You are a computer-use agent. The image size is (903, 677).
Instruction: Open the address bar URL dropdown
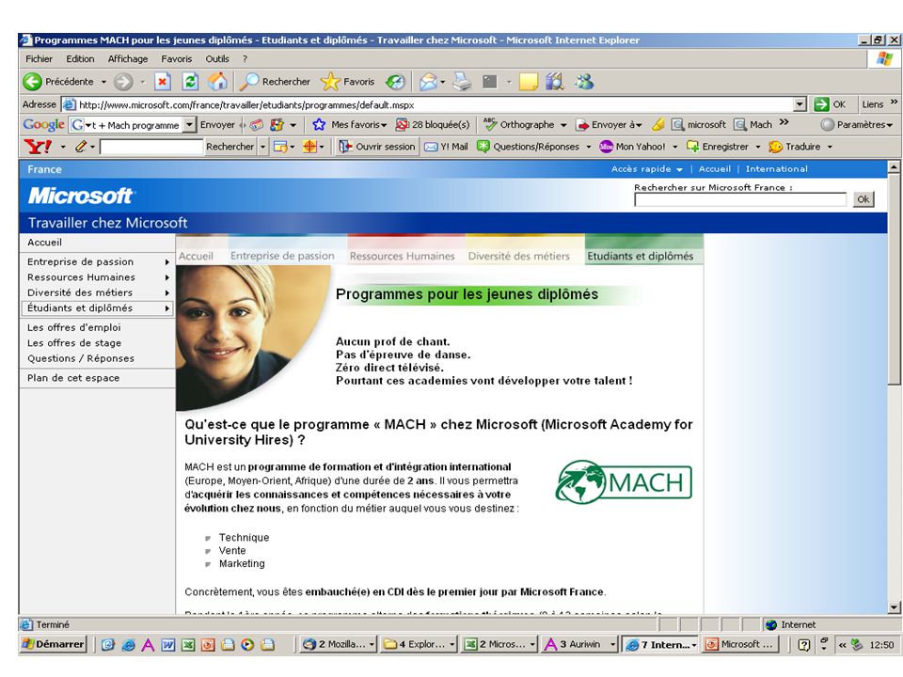(800, 104)
